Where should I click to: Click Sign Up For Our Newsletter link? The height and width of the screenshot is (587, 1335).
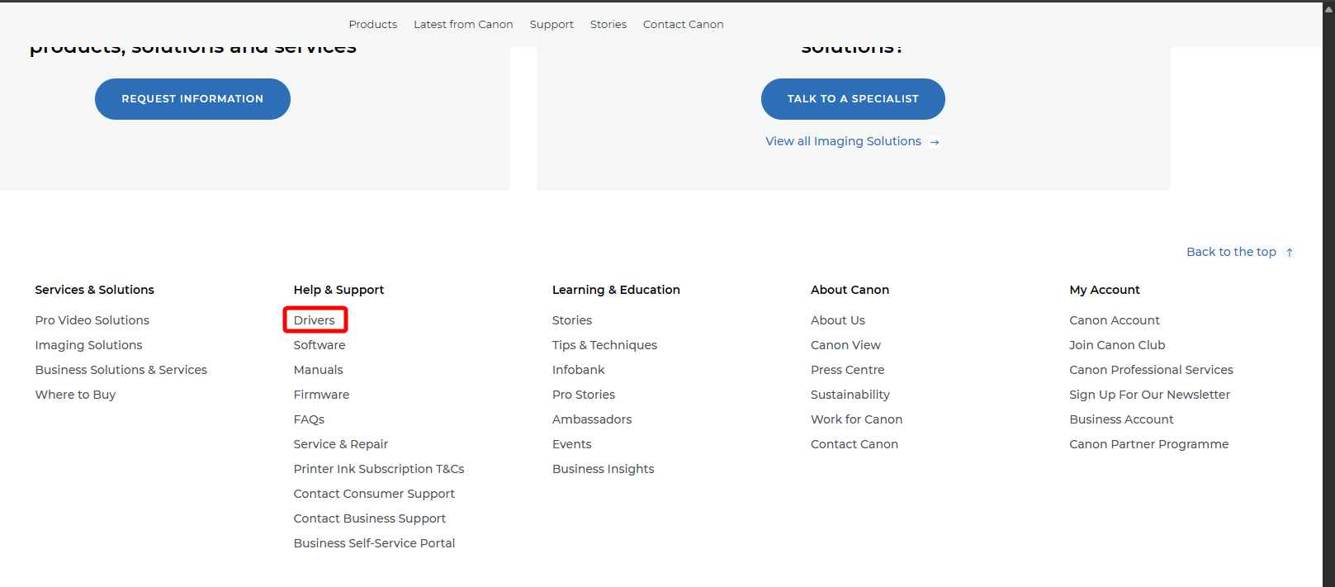(x=1149, y=395)
